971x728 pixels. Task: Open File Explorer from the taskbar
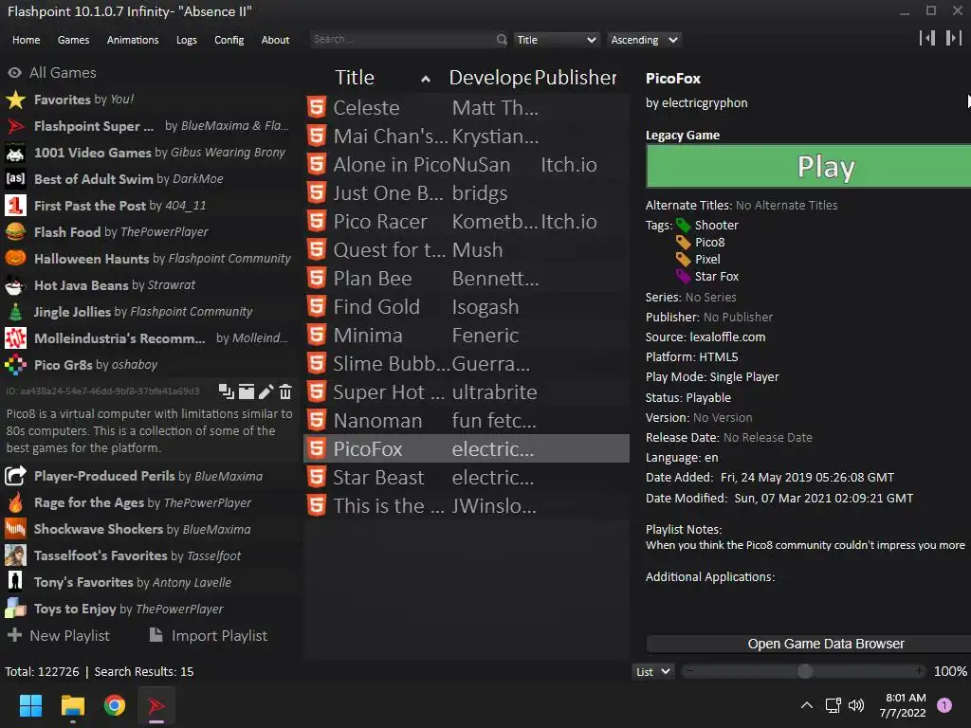pyautogui.click(x=72, y=705)
